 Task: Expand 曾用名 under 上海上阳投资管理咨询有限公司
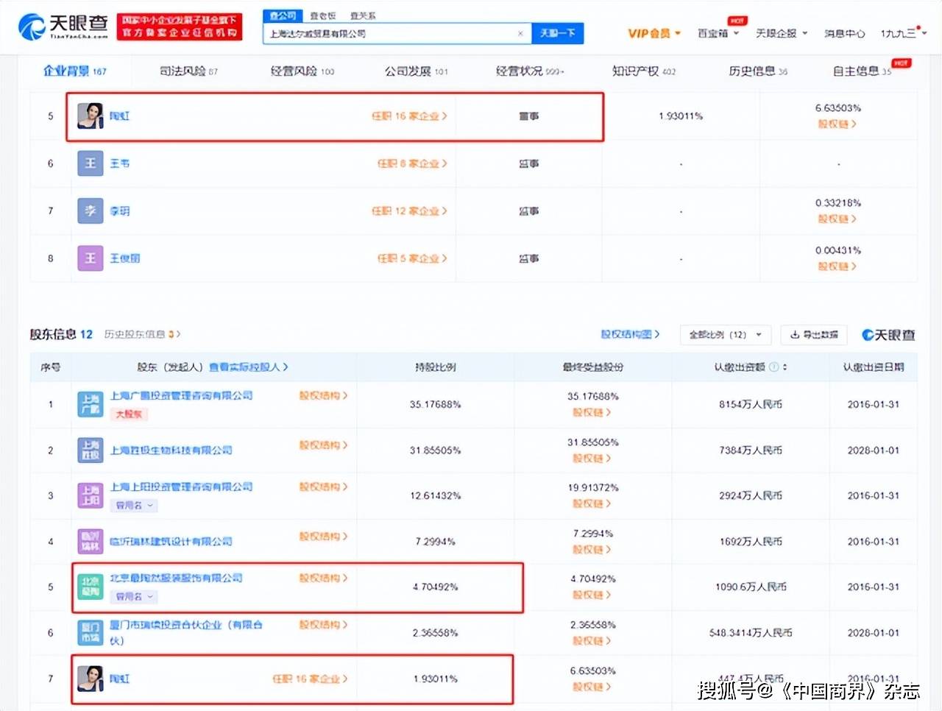pyautogui.click(x=135, y=506)
